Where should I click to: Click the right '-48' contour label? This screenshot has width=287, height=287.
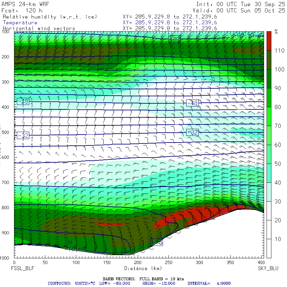coord(192,103)
